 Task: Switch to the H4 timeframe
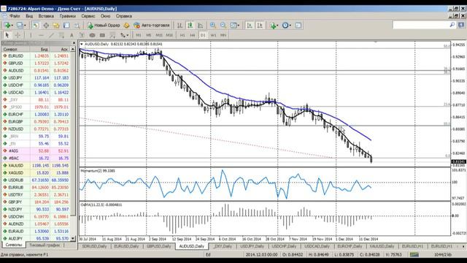[x=193, y=35]
